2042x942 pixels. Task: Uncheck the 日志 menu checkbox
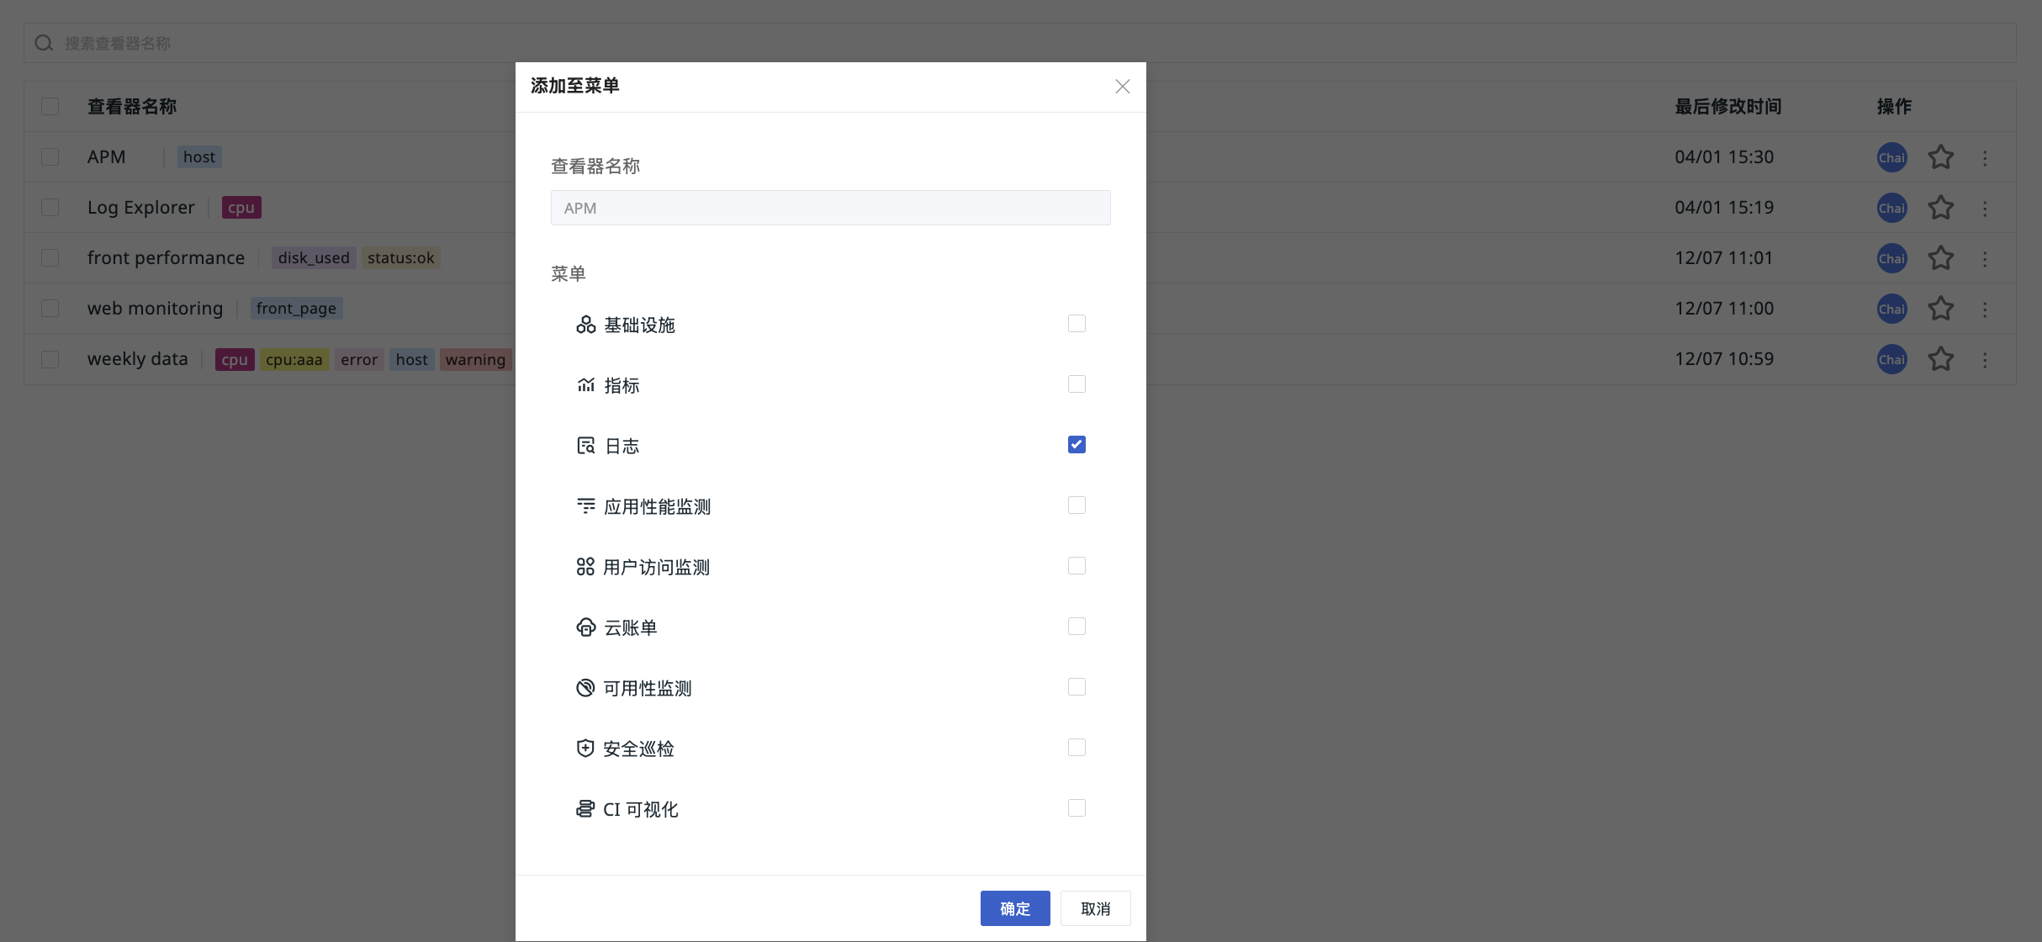(x=1077, y=445)
